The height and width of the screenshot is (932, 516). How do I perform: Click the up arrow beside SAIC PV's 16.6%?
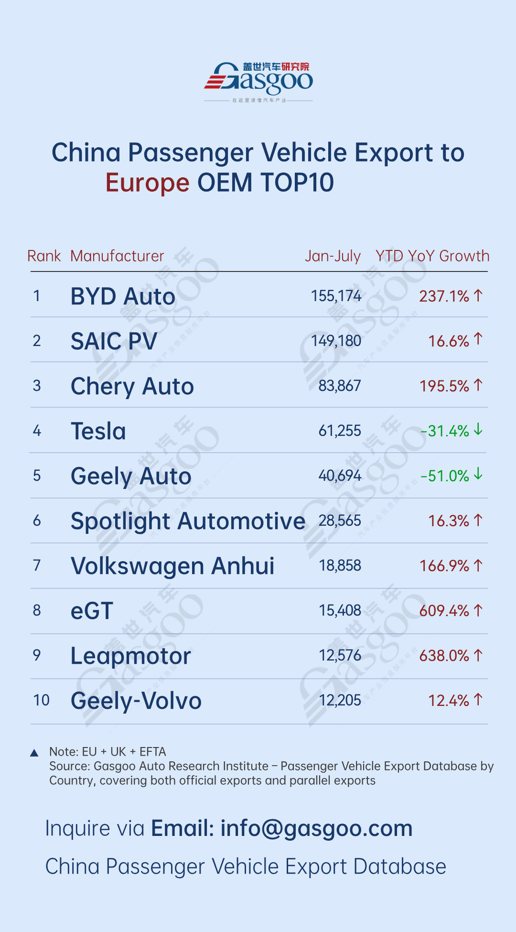point(478,339)
